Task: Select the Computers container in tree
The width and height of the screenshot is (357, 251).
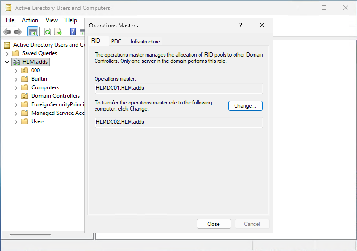Action: [45, 87]
